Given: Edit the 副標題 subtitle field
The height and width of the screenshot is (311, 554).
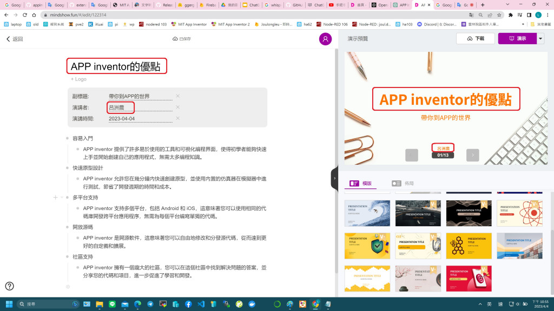Looking at the screenshot, I should point(140,96).
